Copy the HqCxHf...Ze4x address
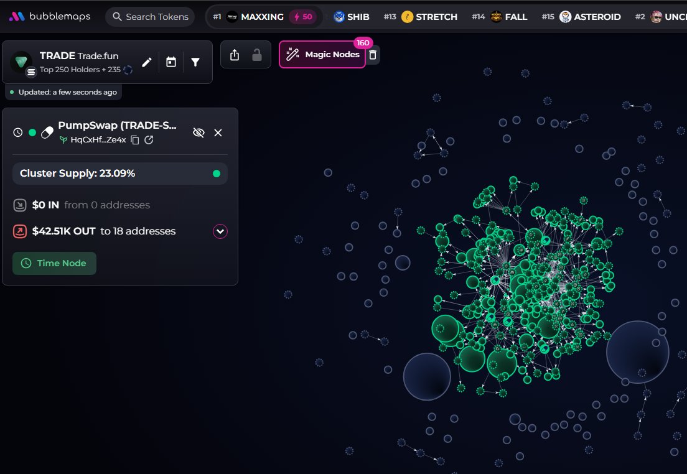This screenshot has width=687, height=474. 135,140
